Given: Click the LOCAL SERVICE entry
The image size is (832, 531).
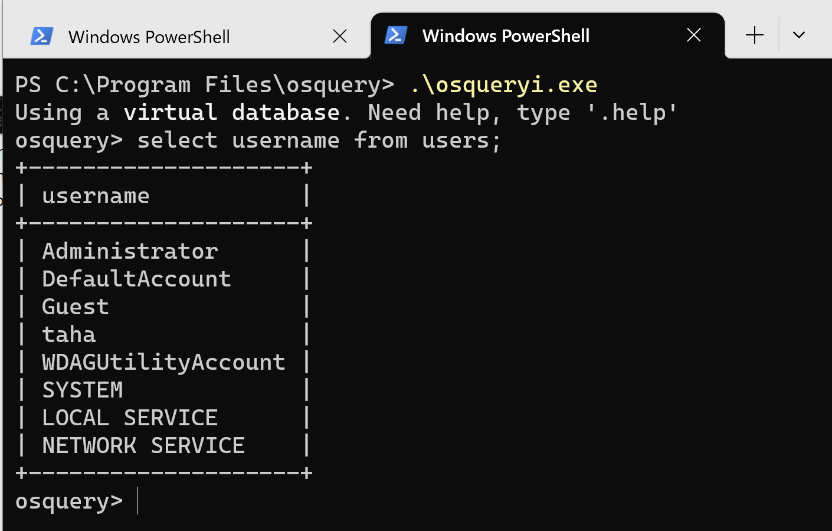Looking at the screenshot, I should coord(130,418).
